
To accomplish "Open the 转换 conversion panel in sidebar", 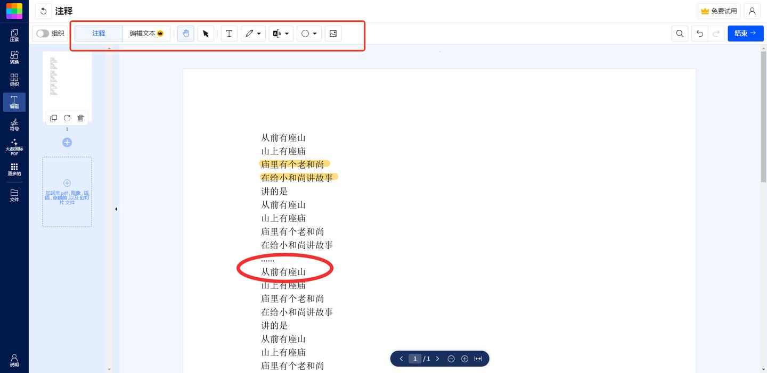I will click(14, 57).
